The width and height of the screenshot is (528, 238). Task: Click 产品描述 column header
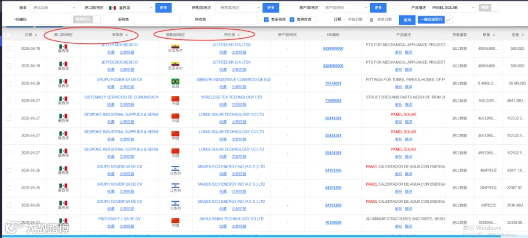click(404, 35)
